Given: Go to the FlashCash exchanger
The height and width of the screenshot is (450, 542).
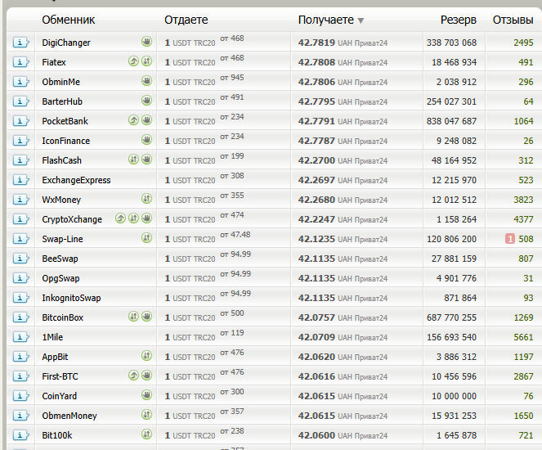Looking at the screenshot, I should click(x=61, y=160).
